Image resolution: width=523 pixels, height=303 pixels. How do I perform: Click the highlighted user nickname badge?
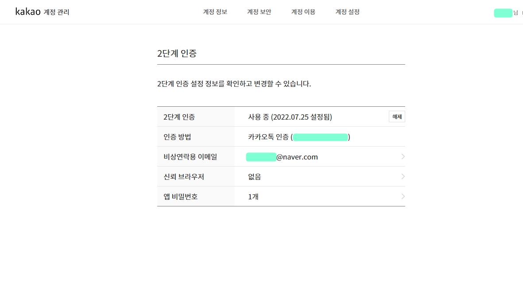pyautogui.click(x=503, y=13)
